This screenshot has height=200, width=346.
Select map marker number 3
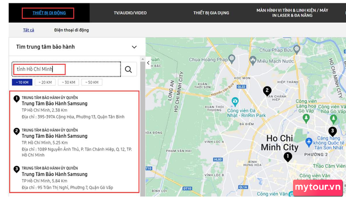(332, 131)
